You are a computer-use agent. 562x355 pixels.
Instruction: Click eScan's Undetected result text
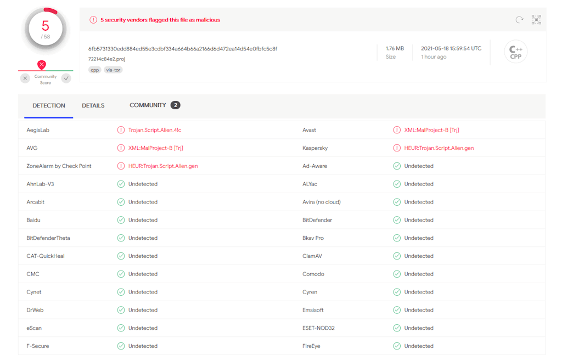[143, 328]
